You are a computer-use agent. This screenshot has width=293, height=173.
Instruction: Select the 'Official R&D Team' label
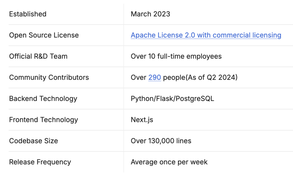(x=38, y=56)
